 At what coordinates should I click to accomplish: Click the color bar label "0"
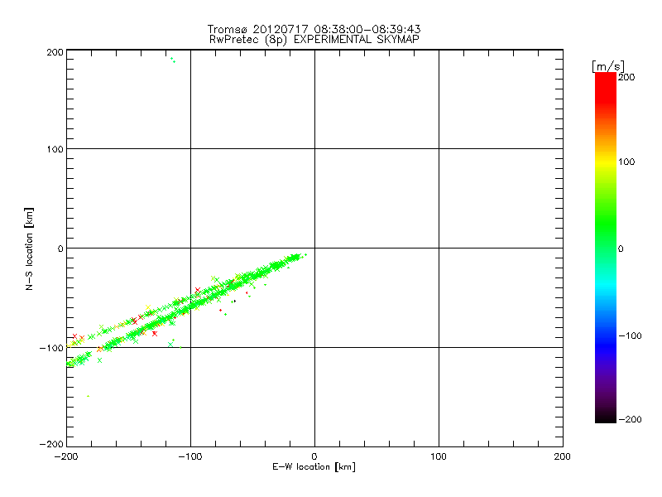click(x=621, y=248)
